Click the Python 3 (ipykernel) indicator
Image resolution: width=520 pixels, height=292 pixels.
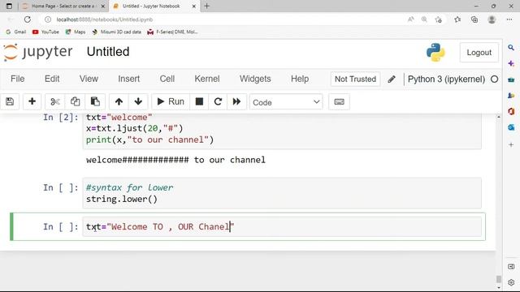(x=446, y=79)
